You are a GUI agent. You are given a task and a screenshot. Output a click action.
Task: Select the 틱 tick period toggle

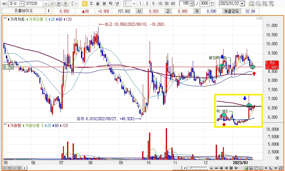click(x=111, y=3)
